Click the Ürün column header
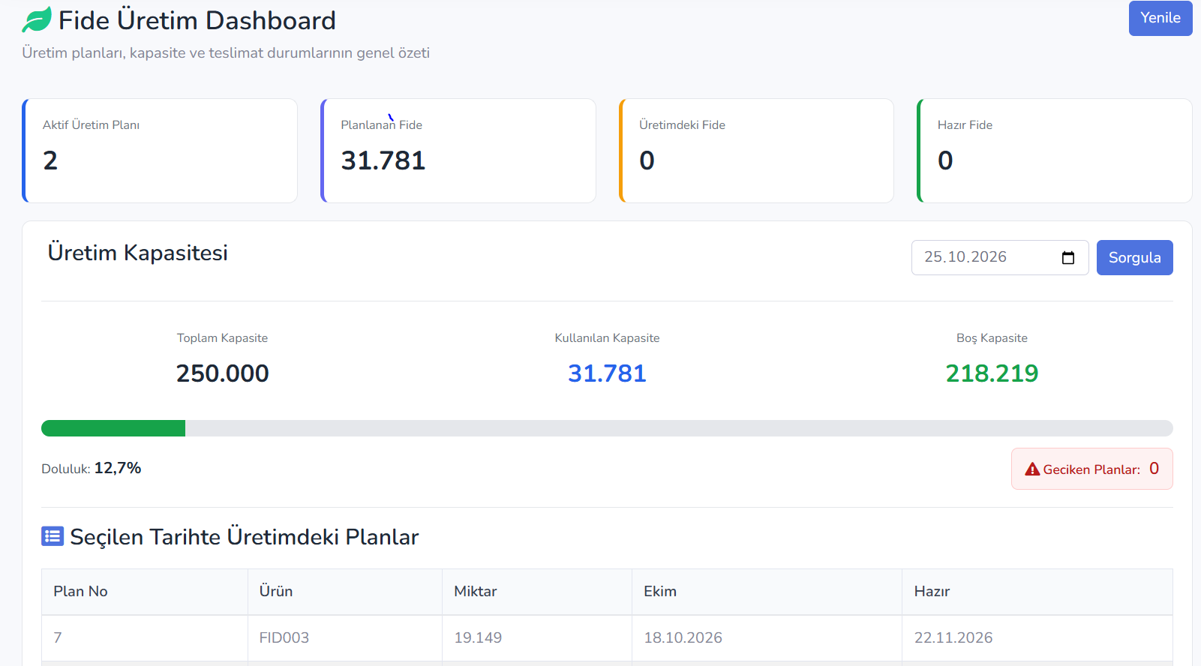 (x=345, y=592)
